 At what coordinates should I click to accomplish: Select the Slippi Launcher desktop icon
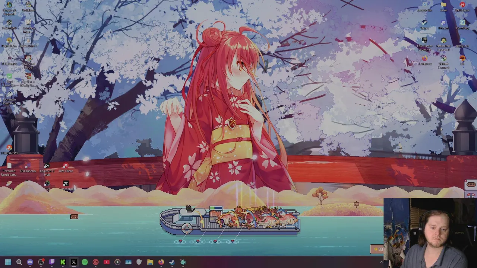(x=9, y=80)
